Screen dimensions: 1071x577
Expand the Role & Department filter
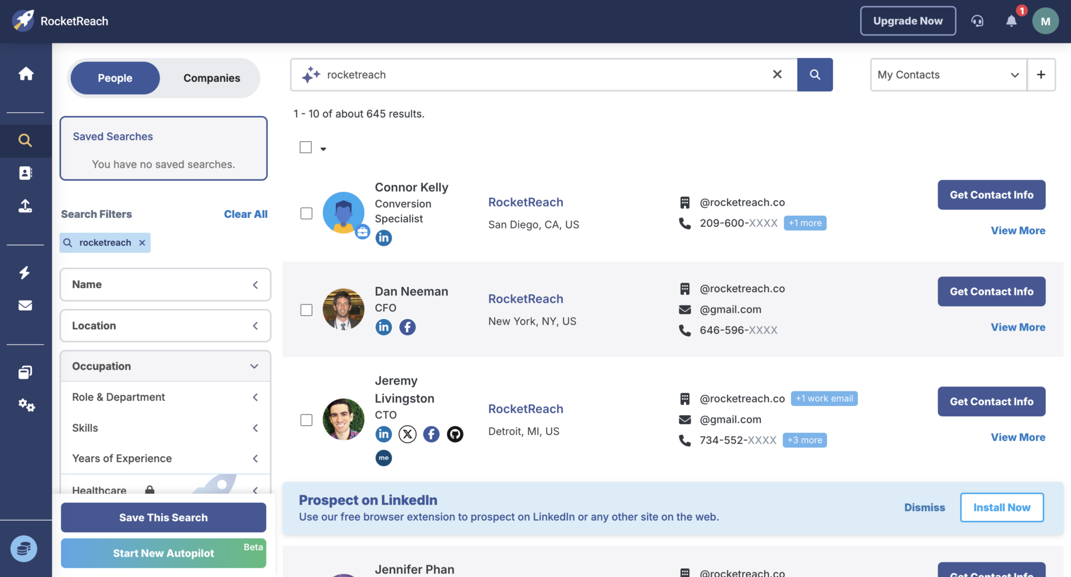tap(255, 397)
